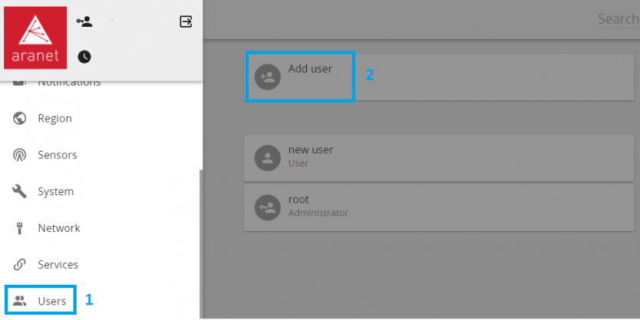Click the Sensors signal icon
640x320 pixels.
coord(21,155)
